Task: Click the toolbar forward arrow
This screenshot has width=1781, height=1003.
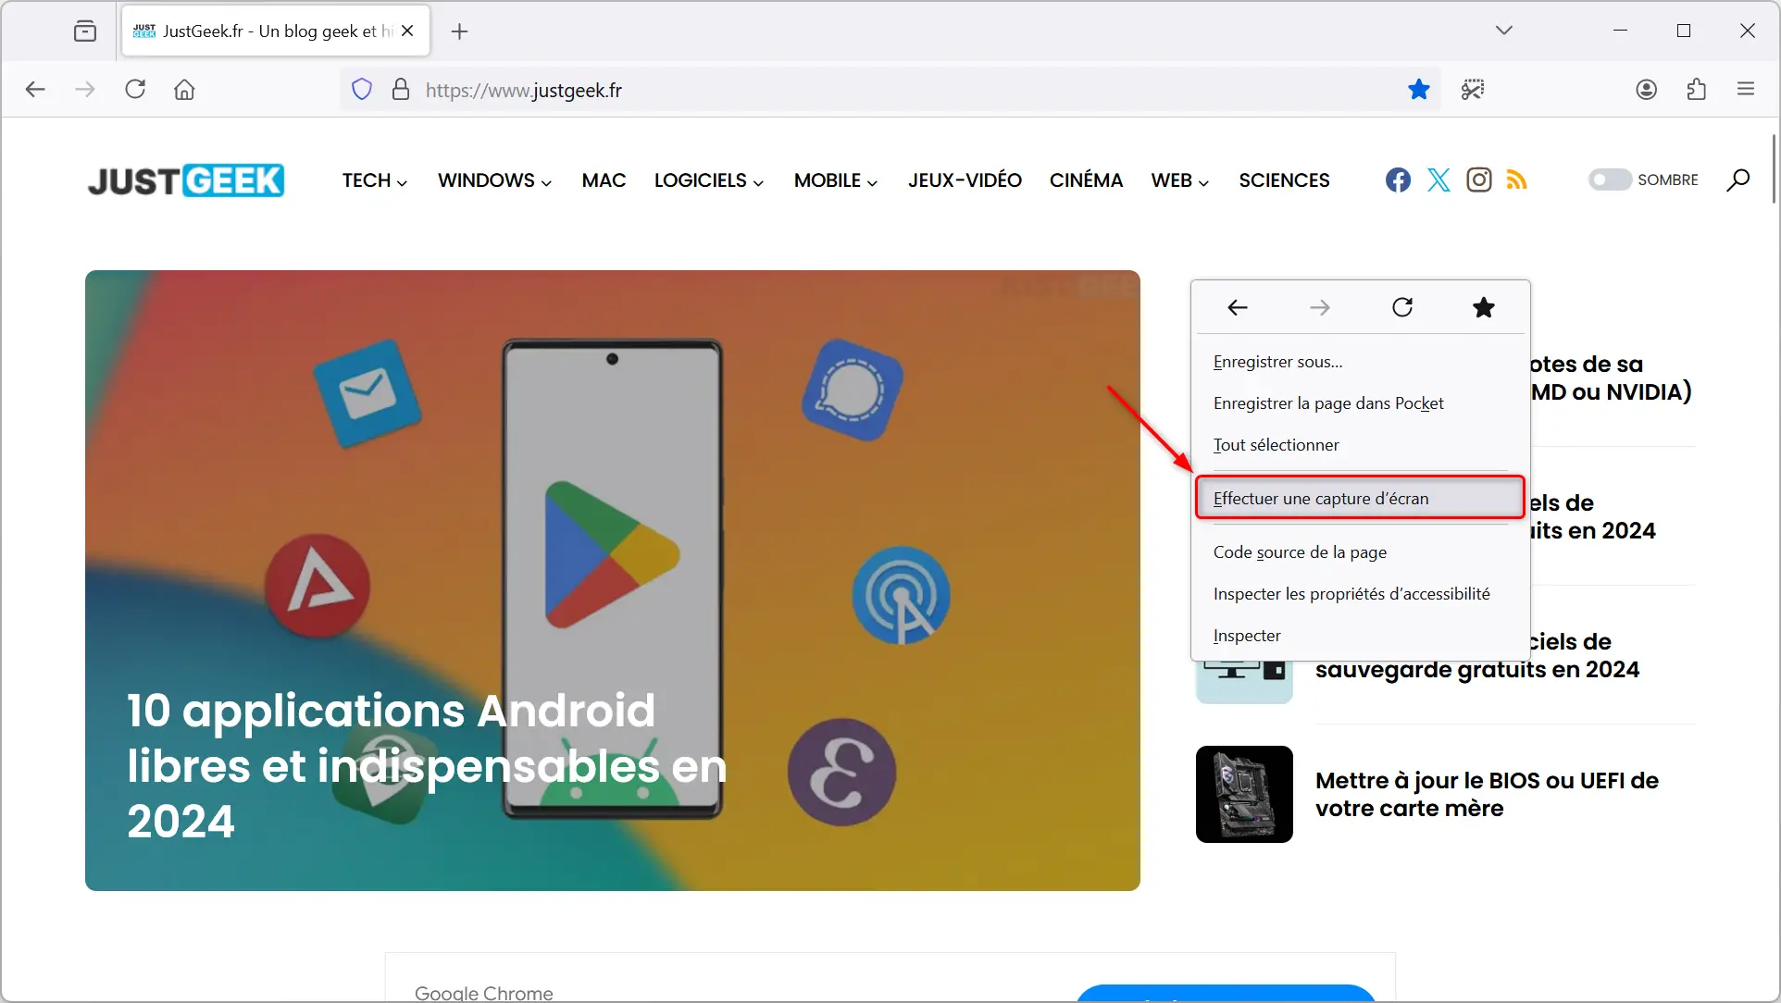Action: pos(85,90)
